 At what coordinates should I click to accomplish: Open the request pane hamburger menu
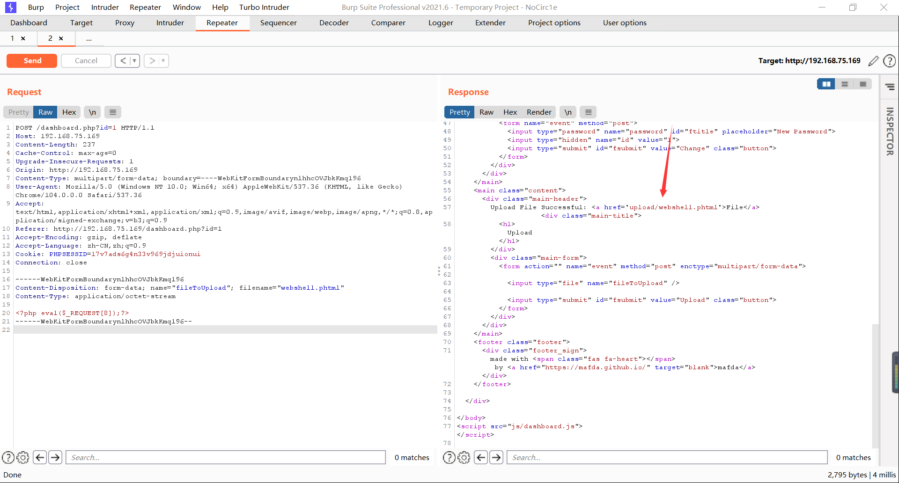point(113,112)
